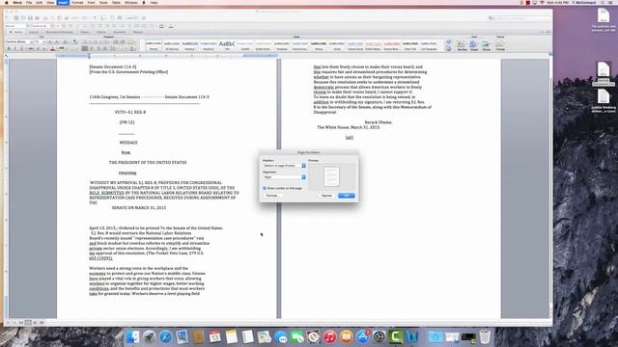Switch to the Document Elements ribbon tab
This screenshot has height=347, width=618.
click(x=60, y=32)
